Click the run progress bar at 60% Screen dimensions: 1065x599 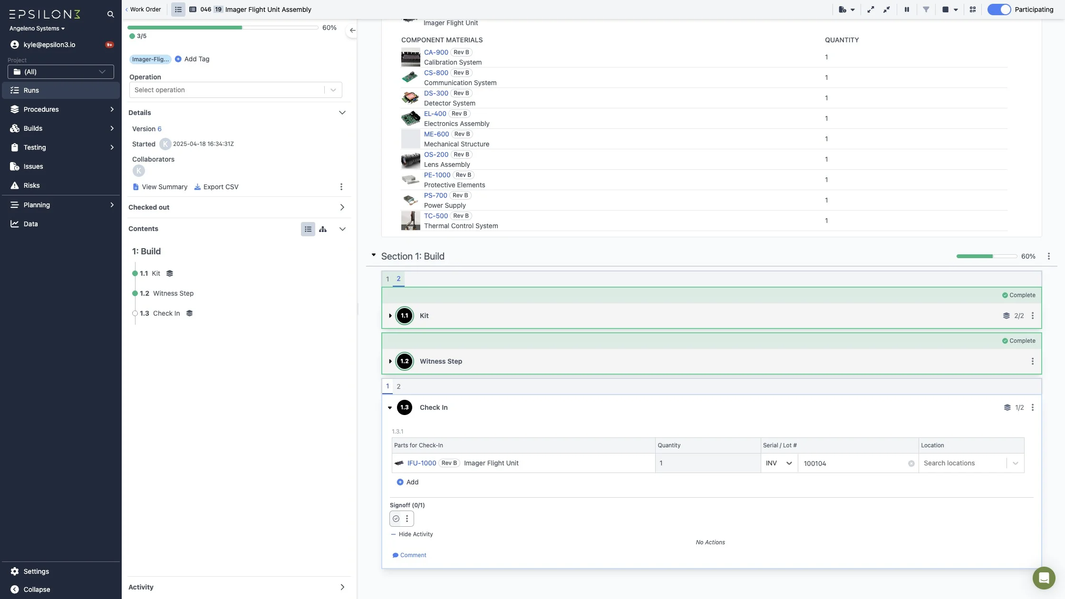tap(223, 28)
